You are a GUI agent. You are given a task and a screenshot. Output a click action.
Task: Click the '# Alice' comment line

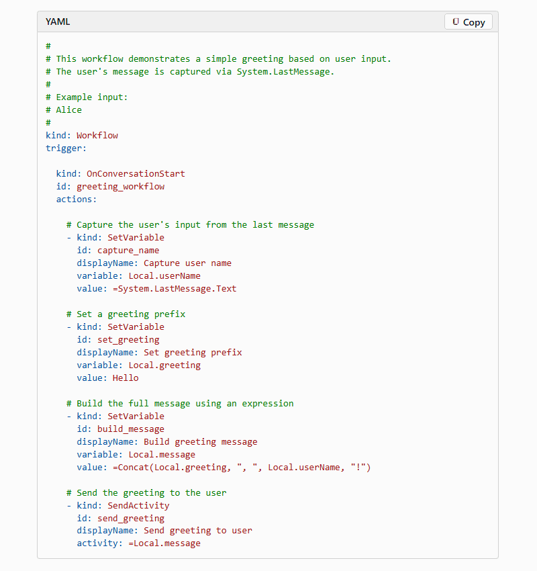(64, 110)
